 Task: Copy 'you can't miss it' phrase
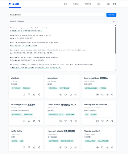(71, 148)
